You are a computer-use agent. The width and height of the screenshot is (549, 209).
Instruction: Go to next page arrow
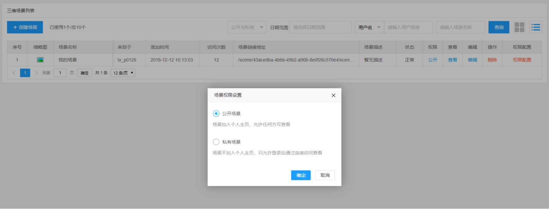coord(36,73)
